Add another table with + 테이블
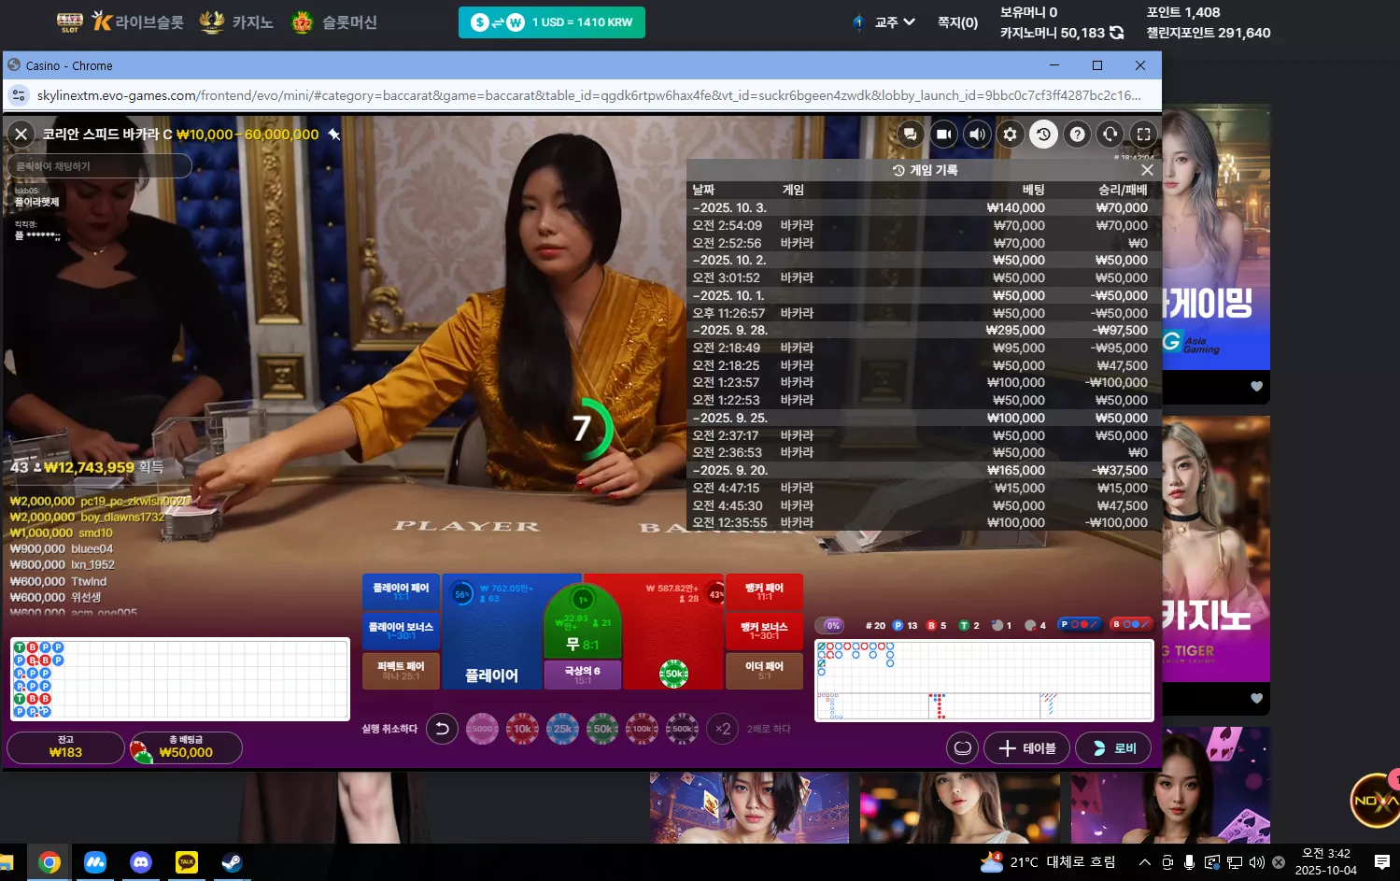Image resolution: width=1400 pixels, height=881 pixels. (x=1026, y=748)
